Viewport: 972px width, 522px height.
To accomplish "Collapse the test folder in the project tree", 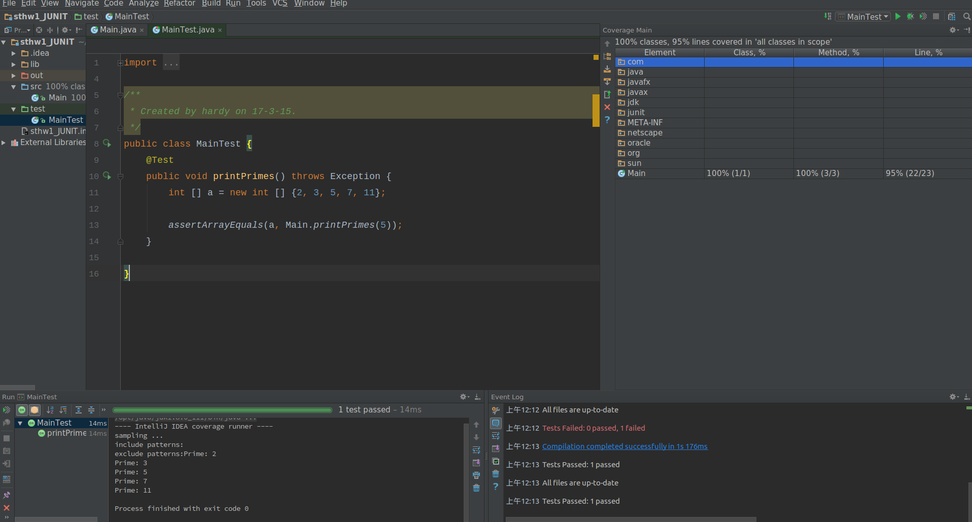I will click(x=14, y=109).
